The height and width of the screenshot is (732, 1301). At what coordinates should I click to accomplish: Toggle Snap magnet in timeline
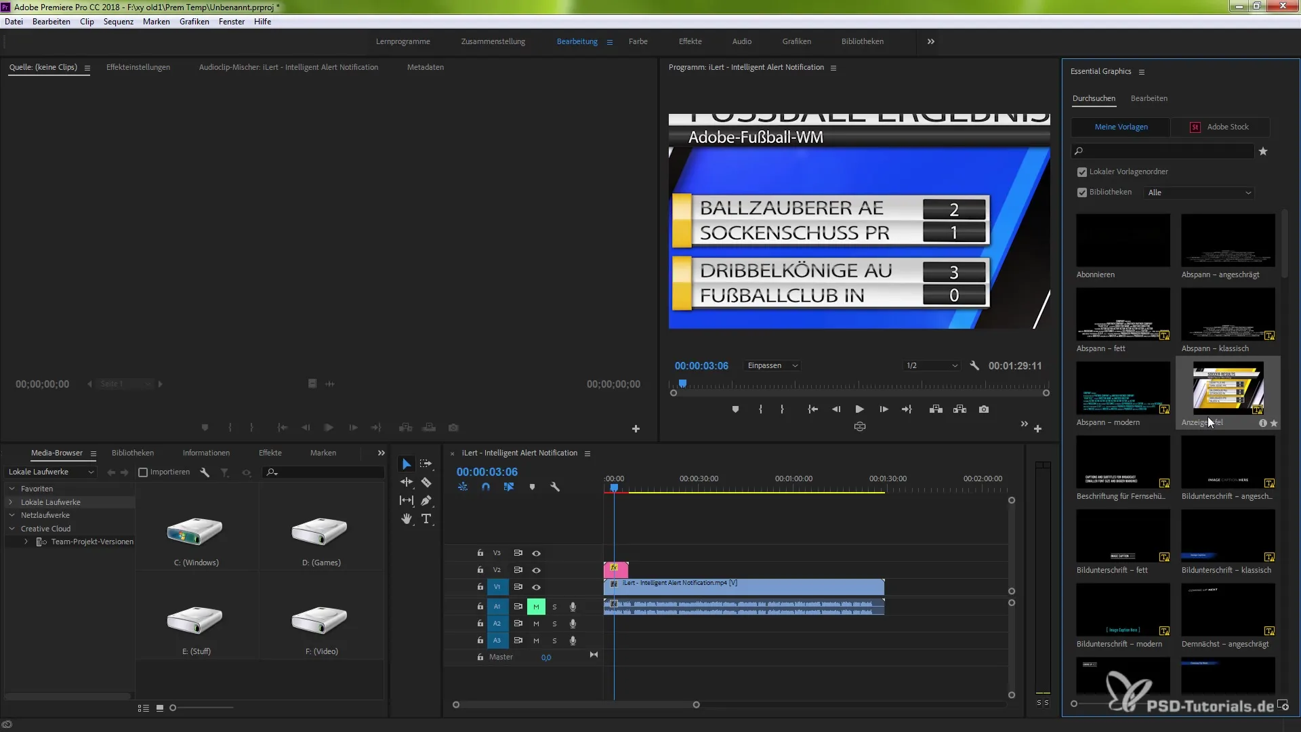486,487
